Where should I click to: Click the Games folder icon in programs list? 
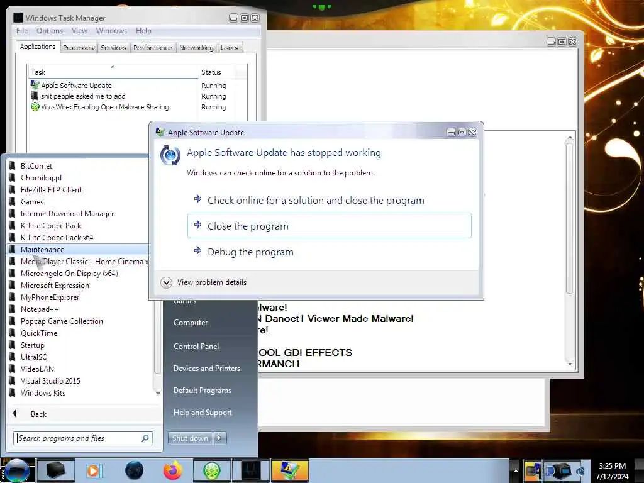point(13,201)
